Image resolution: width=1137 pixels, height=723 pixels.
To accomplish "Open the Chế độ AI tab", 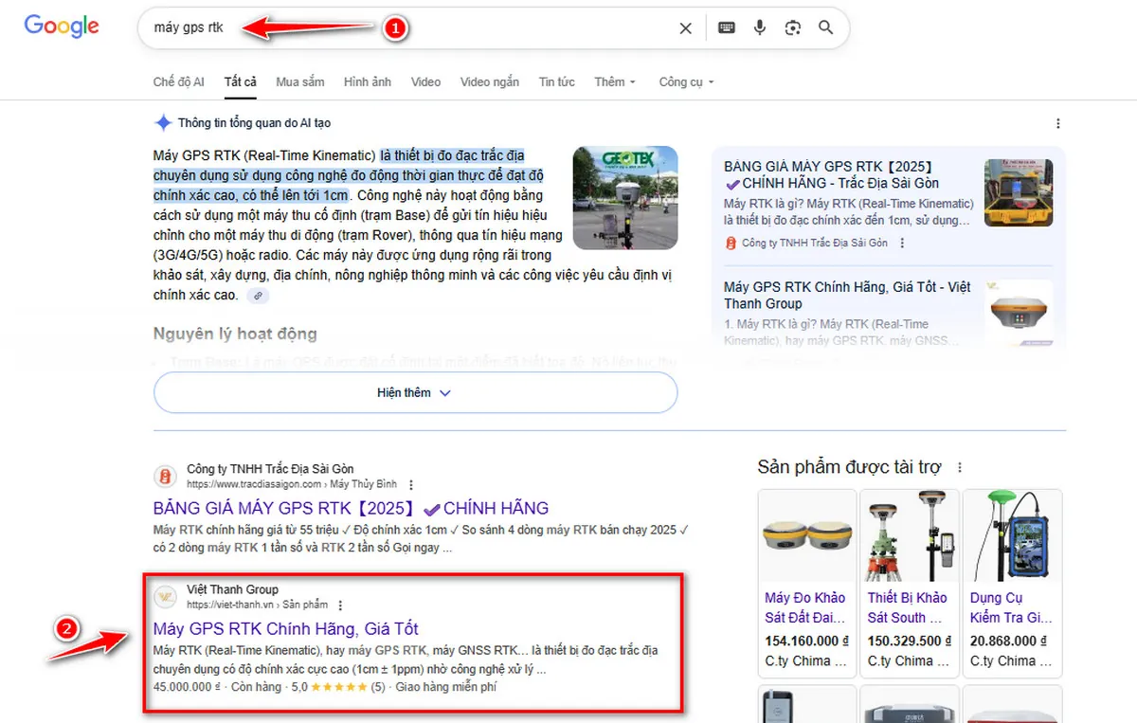I will (178, 82).
